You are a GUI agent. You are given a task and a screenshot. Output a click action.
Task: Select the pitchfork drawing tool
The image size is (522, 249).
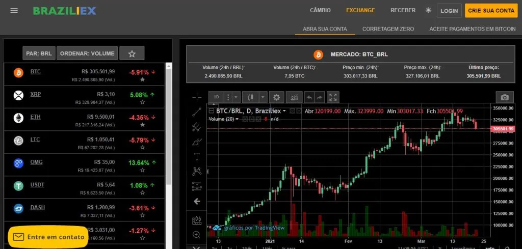(x=197, y=127)
